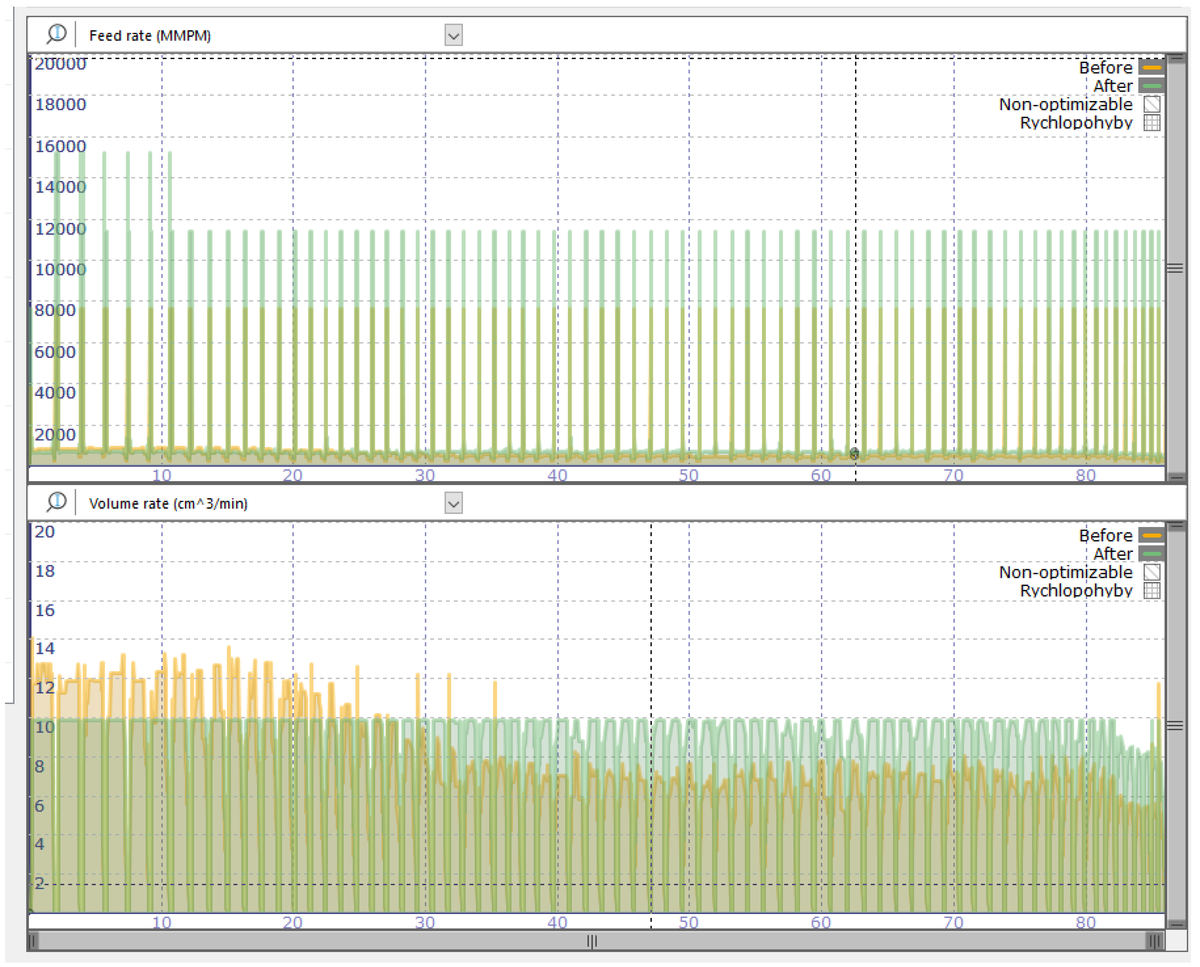The image size is (1200, 967).
Task: Click After swatch in Volume rate legend
Action: [1152, 554]
